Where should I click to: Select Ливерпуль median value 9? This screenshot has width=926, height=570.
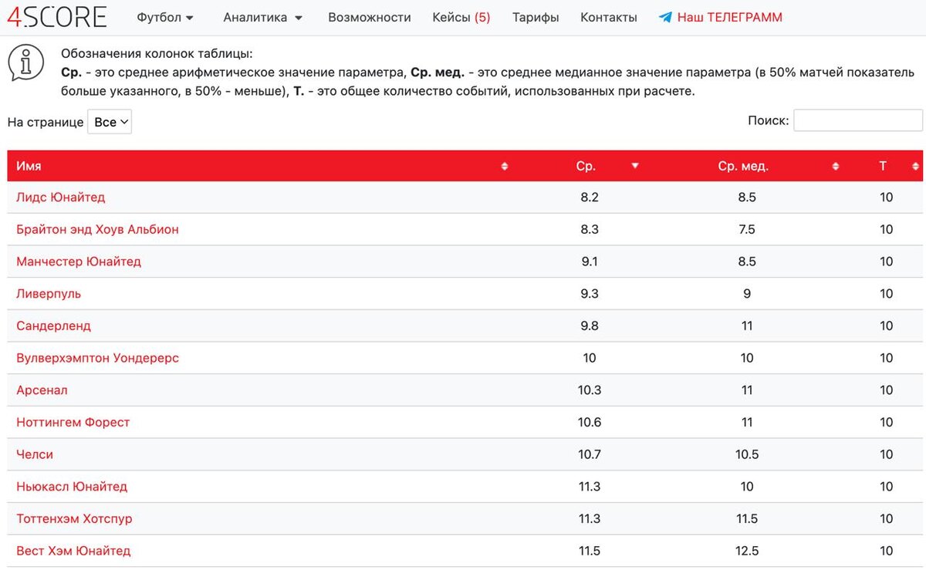(747, 294)
